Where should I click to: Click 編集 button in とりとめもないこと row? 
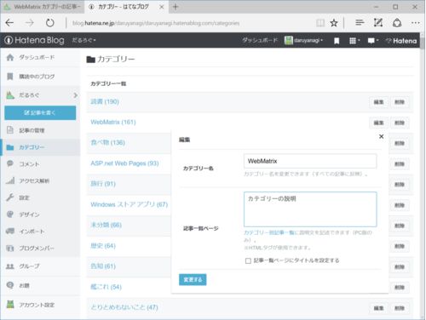378,308
